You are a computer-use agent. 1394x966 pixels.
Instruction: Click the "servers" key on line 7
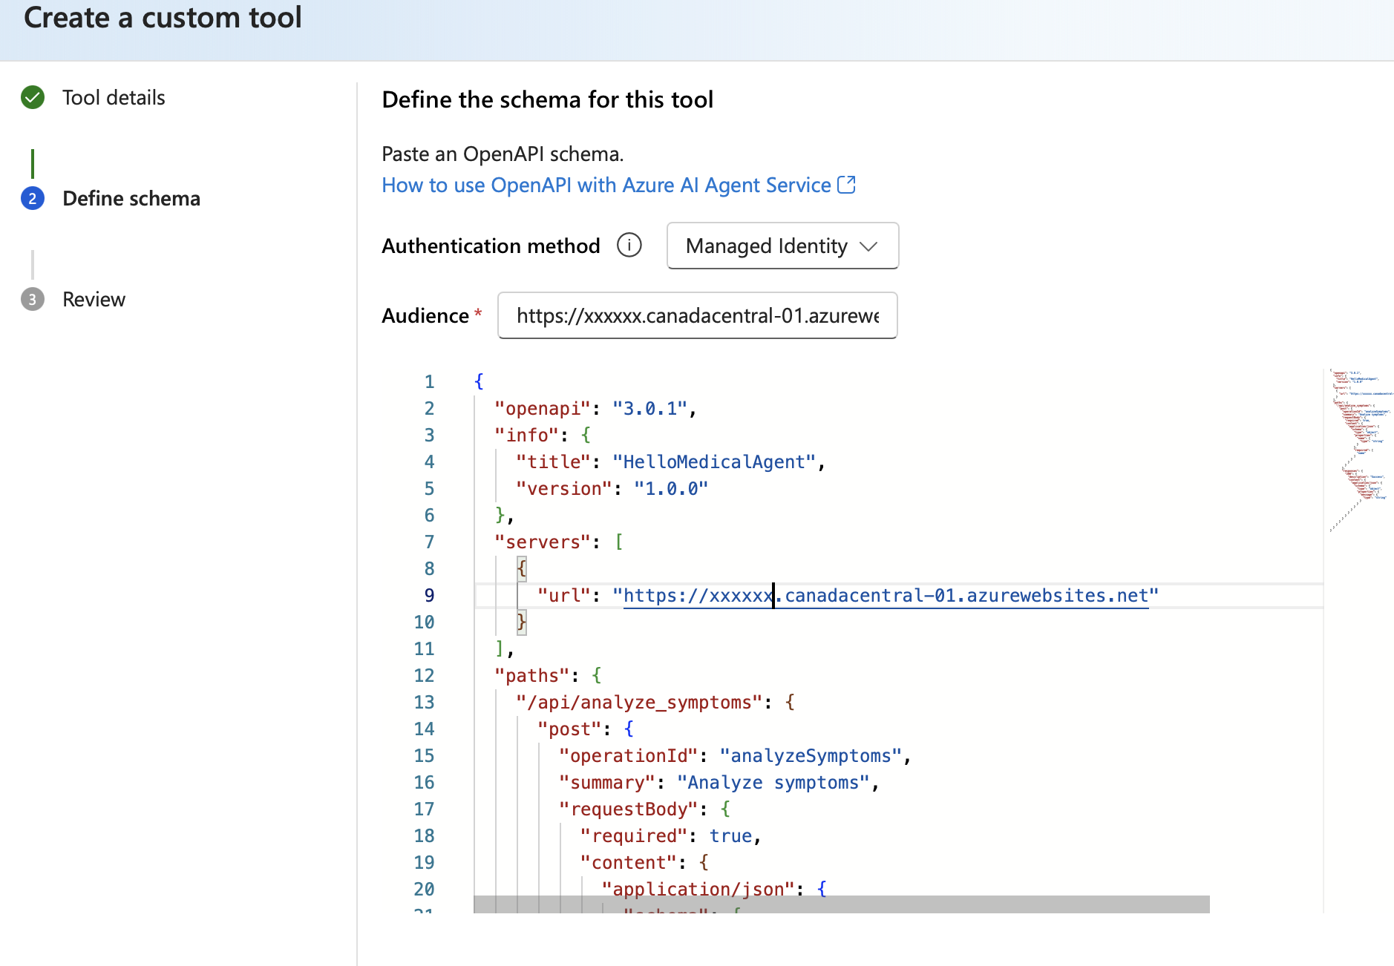(x=543, y=542)
